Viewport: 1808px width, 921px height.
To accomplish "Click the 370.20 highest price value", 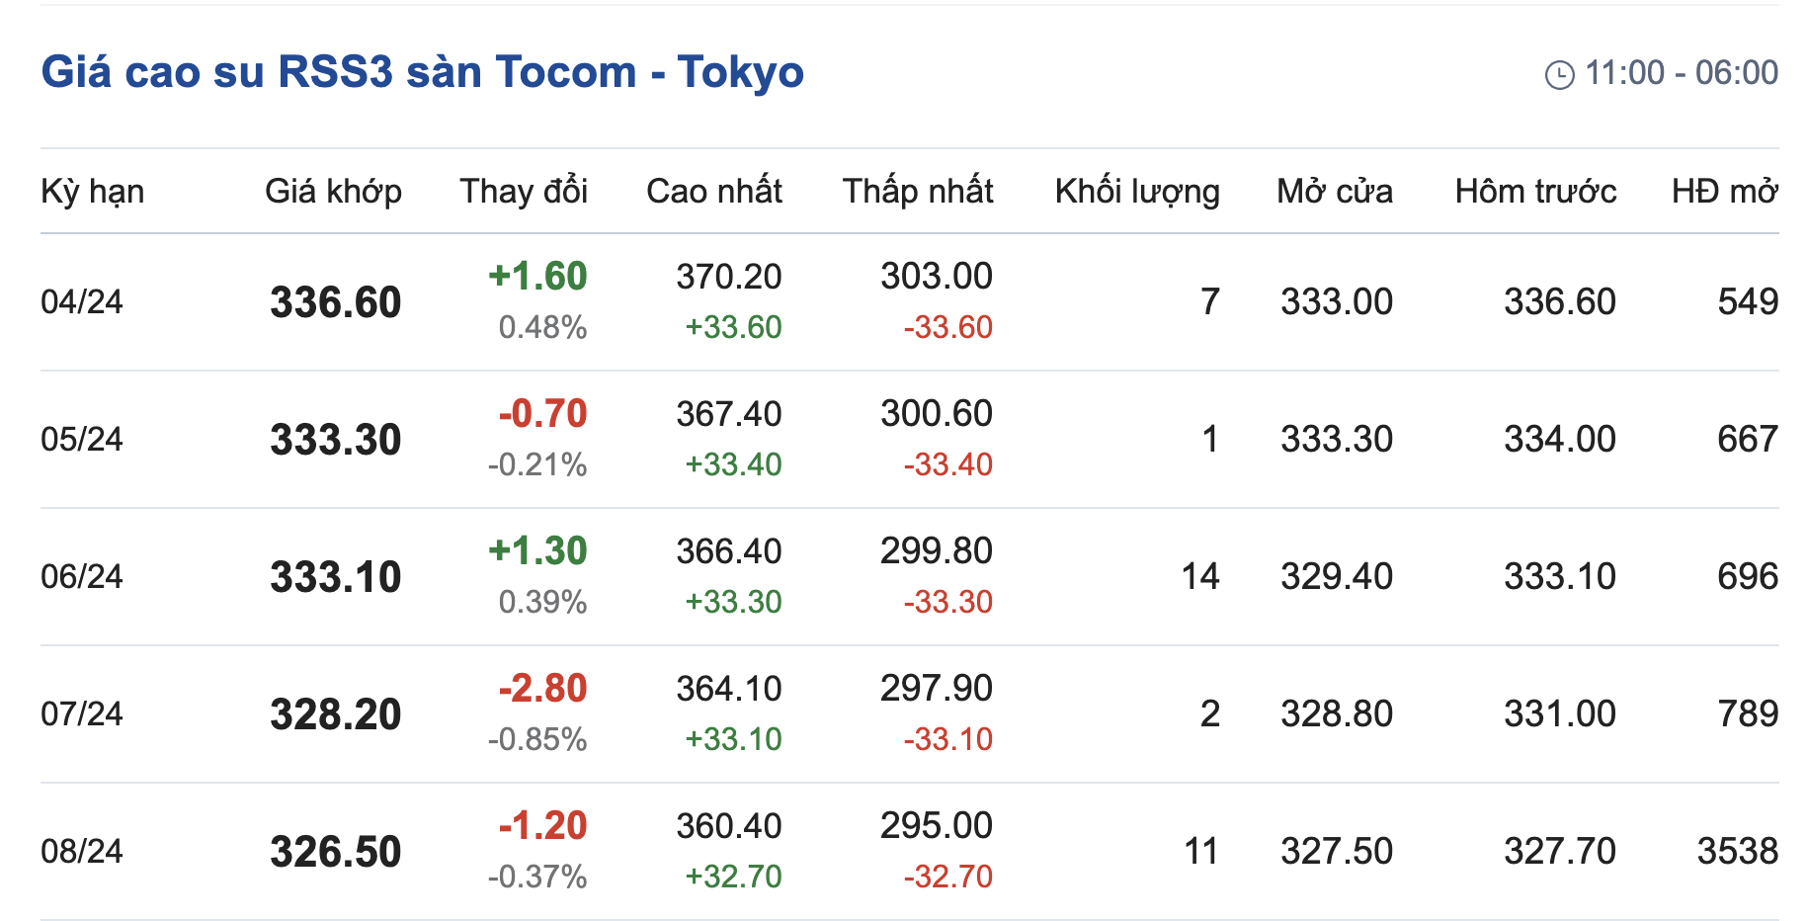I will [x=728, y=277].
